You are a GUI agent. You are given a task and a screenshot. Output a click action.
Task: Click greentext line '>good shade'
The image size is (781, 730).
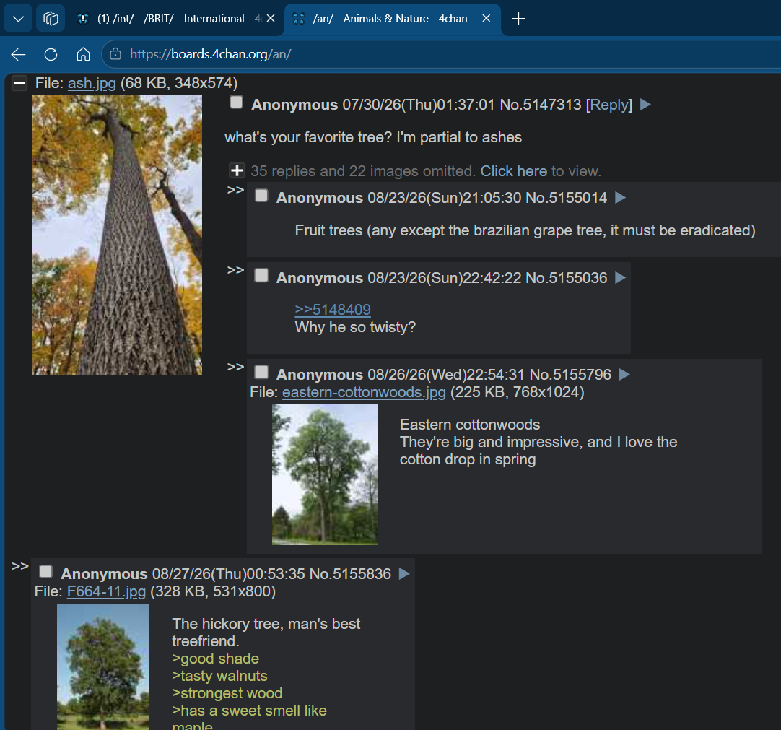216,659
